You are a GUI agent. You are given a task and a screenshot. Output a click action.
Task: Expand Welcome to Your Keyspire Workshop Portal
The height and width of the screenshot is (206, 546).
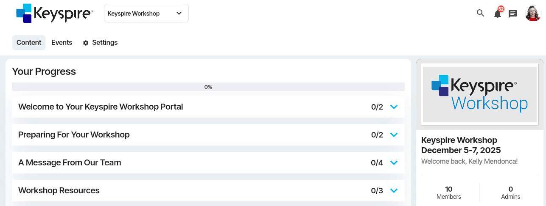394,107
